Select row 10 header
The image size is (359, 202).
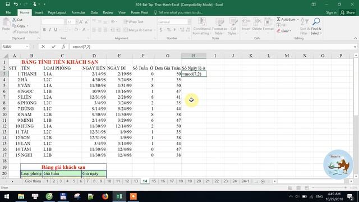click(x=4, y=114)
